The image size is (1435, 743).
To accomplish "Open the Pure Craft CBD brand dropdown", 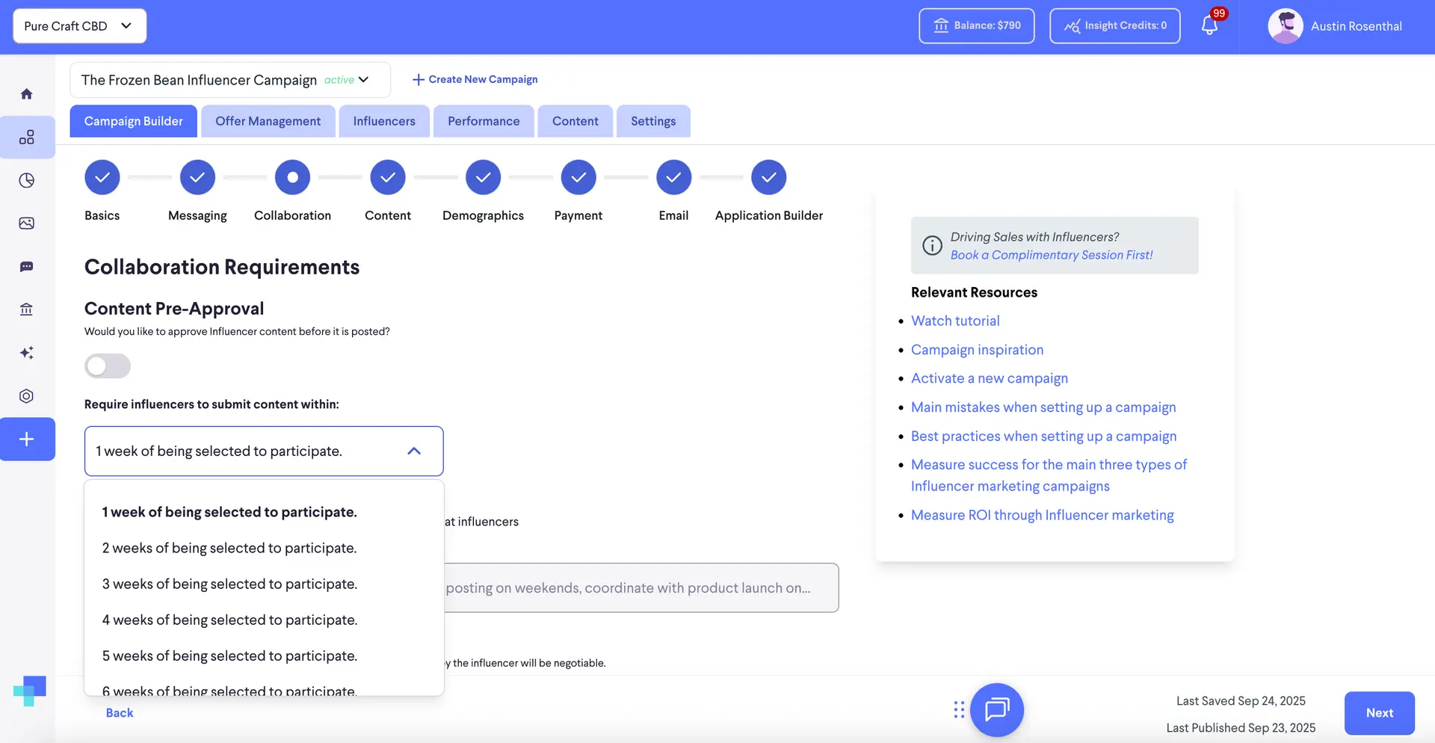I will [x=79, y=26].
